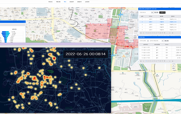Image resolution: width=181 pixels, height=114 pixels.
Task: Go to last page in TOP 100 pager
Action: (173, 33)
